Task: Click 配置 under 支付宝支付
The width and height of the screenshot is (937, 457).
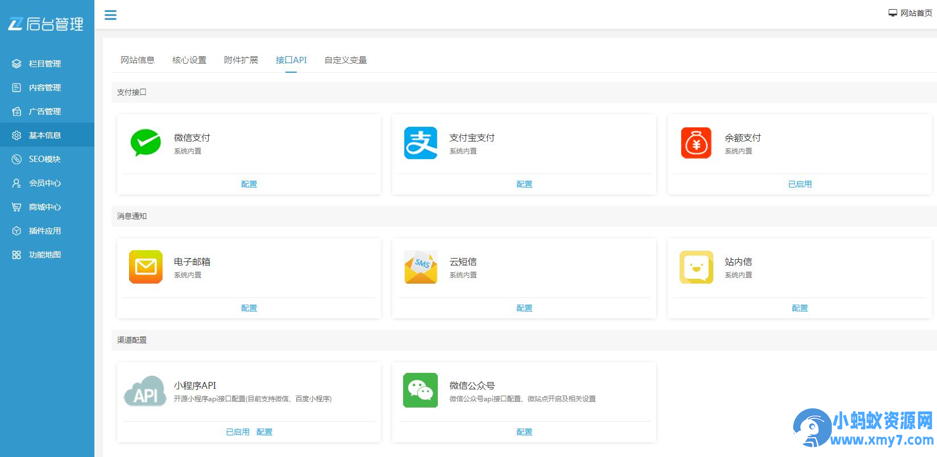Action: click(524, 184)
